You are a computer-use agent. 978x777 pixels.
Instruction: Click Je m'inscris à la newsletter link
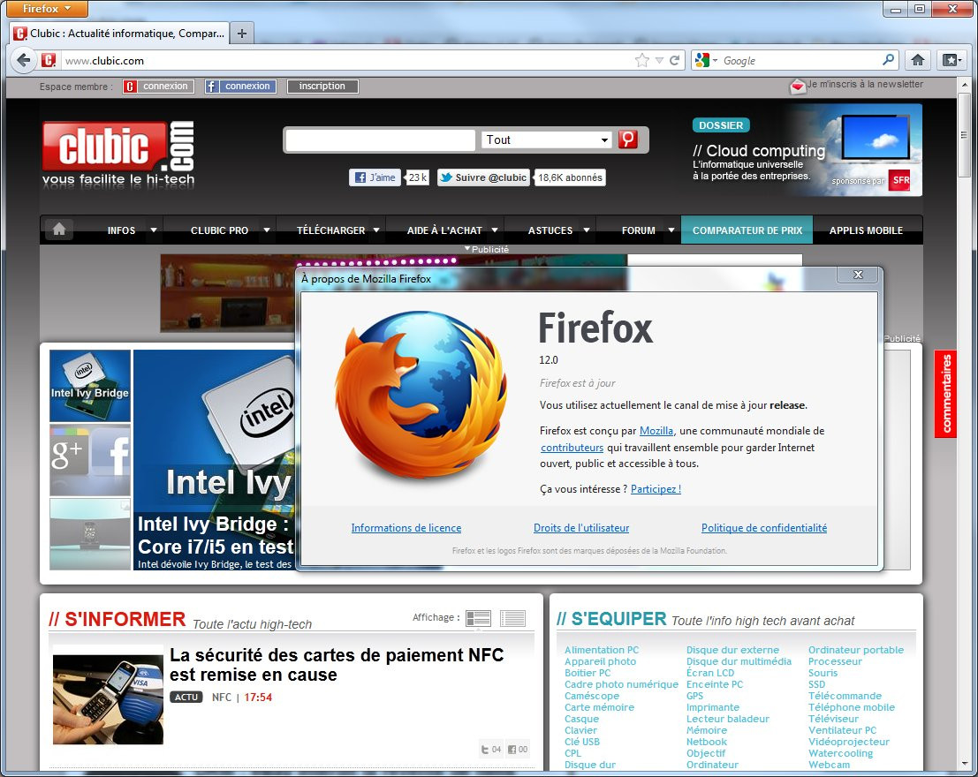pos(865,84)
